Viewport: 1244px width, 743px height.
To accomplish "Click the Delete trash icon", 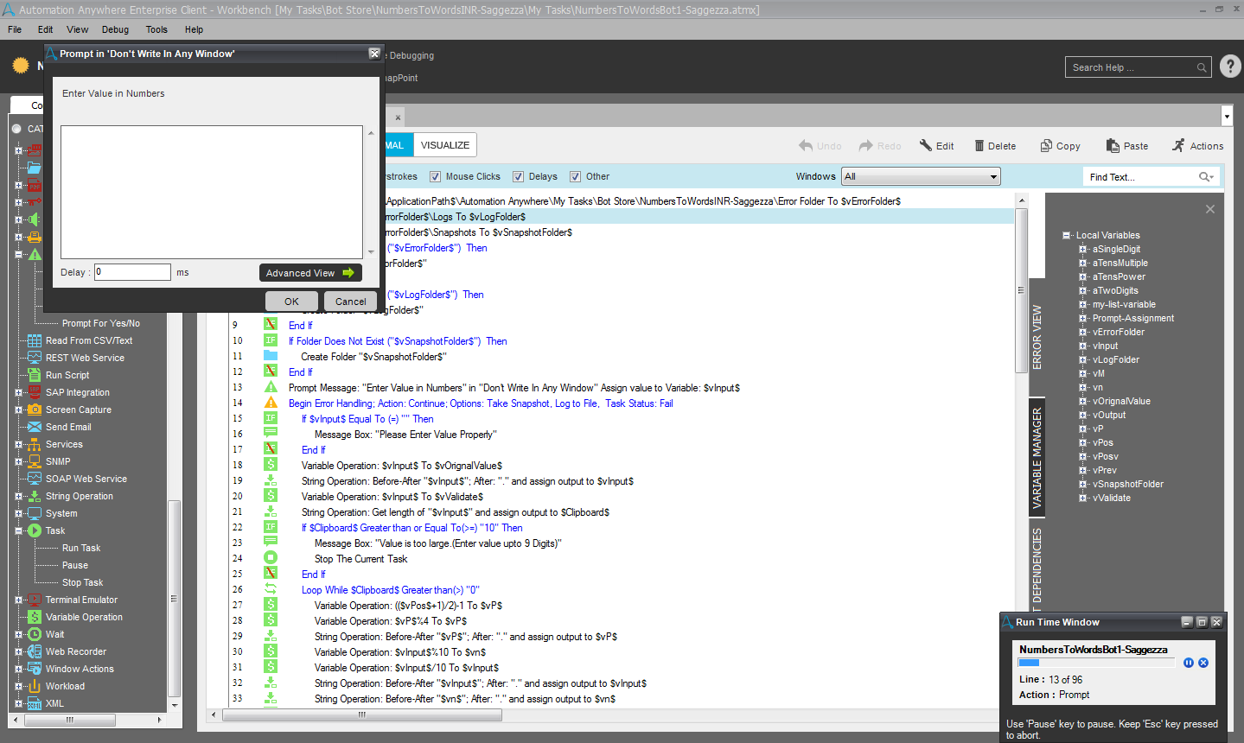I will [979, 146].
